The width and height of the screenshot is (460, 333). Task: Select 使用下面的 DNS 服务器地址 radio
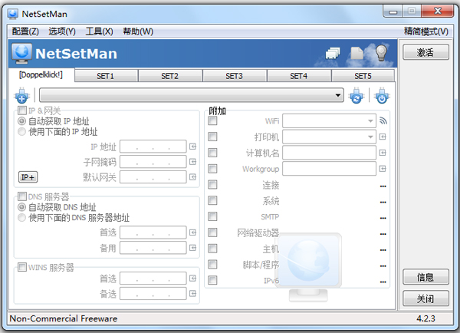point(21,218)
